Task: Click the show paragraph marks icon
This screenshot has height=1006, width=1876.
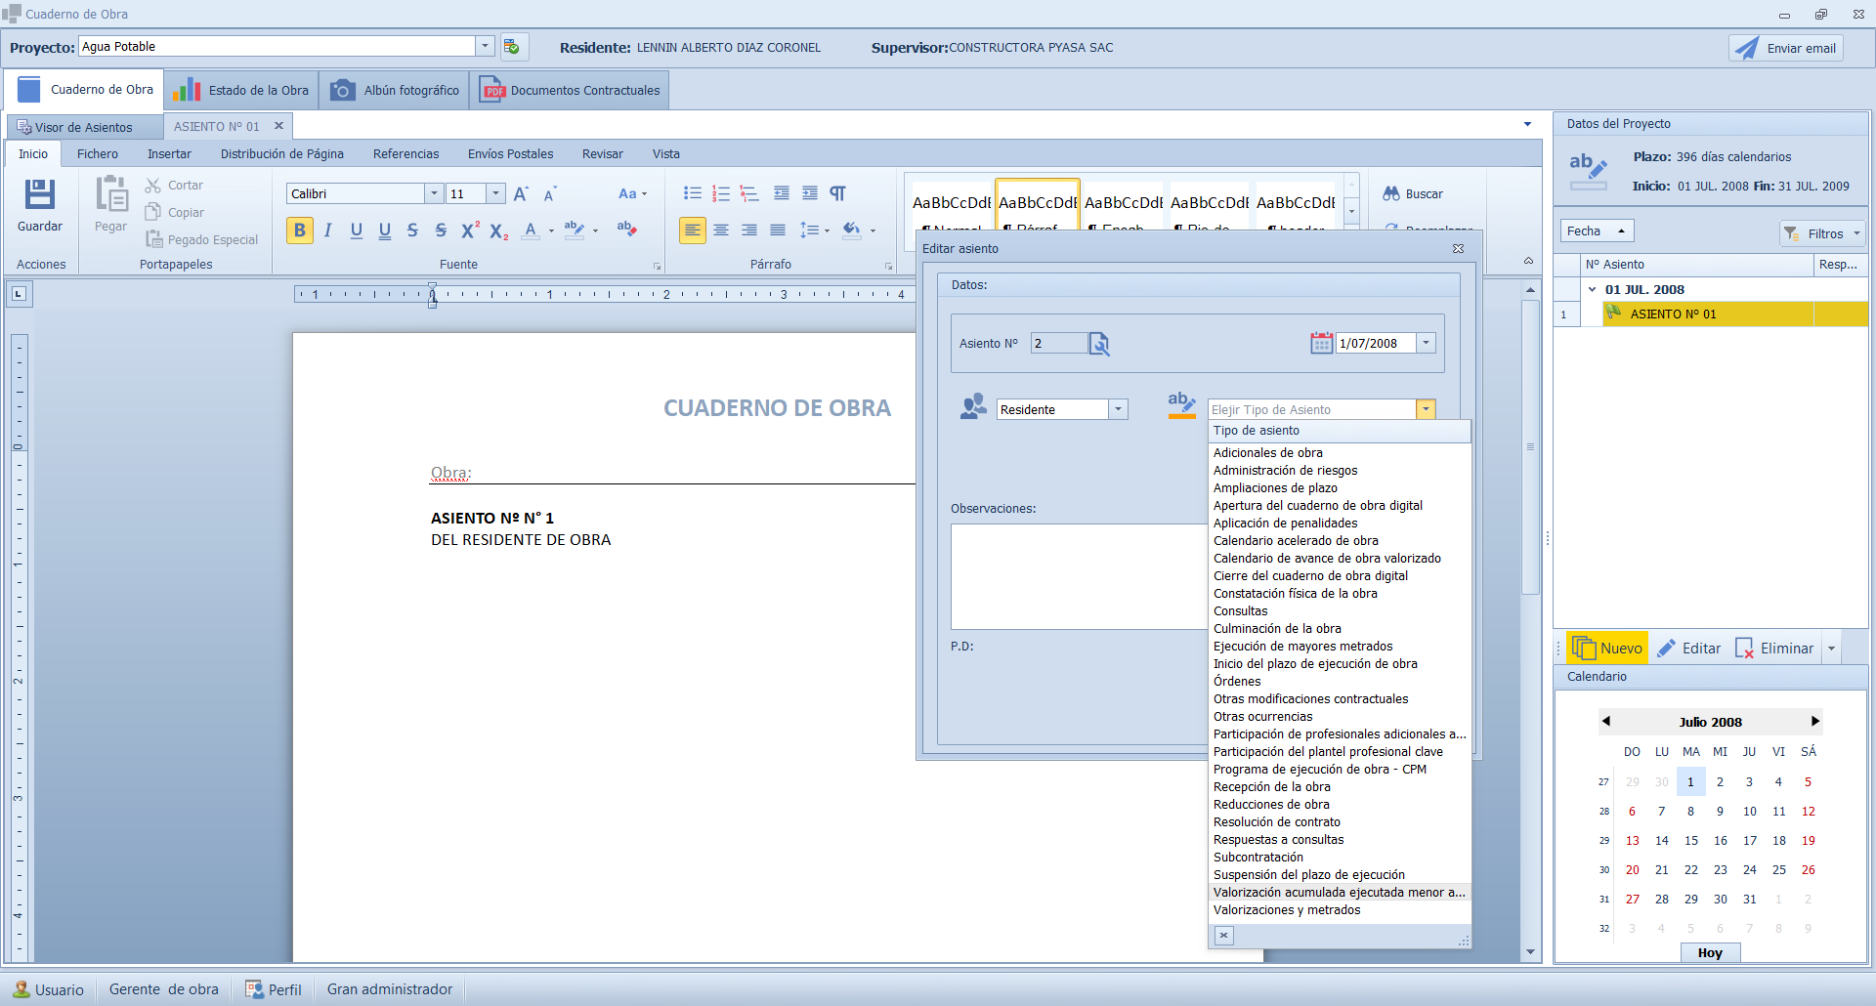Action: click(837, 193)
